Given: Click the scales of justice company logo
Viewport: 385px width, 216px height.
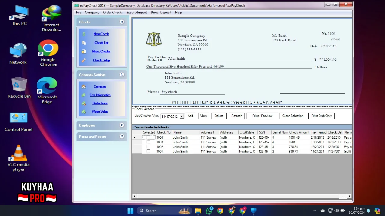Looking at the screenshot, I should [154, 39].
